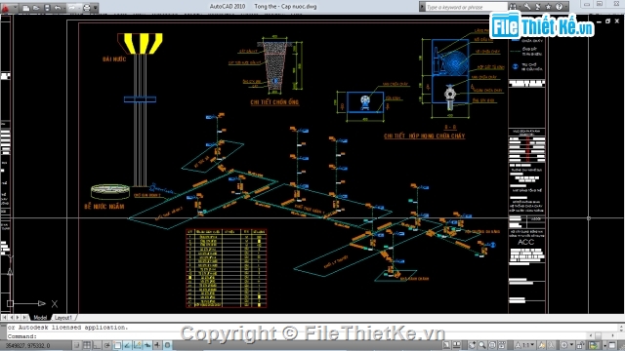Click the Open file icon in quick access toolbar
The height and width of the screenshot is (351, 625).
[x=36, y=8]
